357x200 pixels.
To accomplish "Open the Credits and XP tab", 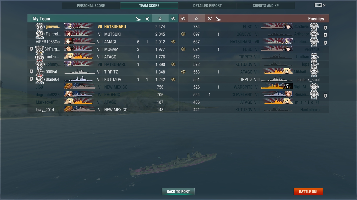I will click(x=266, y=5).
